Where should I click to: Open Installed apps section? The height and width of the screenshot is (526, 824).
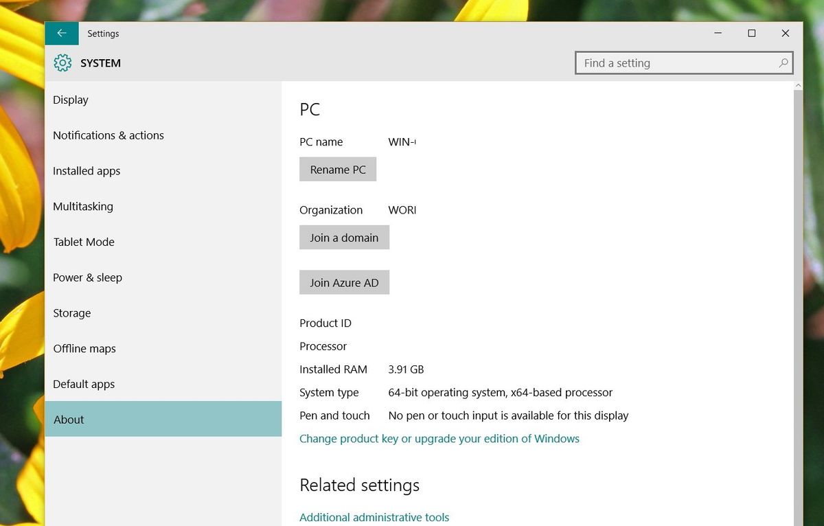(x=163, y=171)
